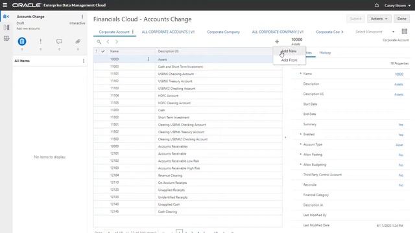Select the row for account 11200 Cash
This screenshot has height=233, width=415.
188,110
